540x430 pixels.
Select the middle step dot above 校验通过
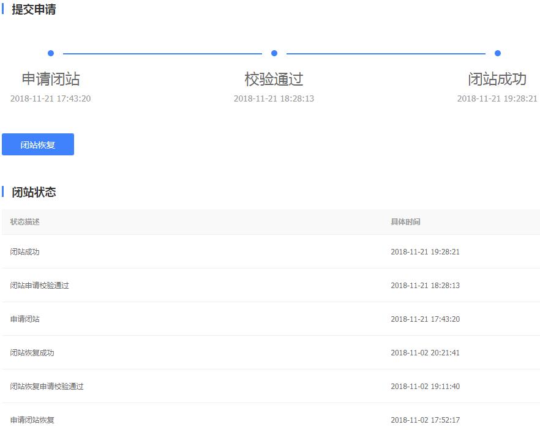(x=274, y=53)
